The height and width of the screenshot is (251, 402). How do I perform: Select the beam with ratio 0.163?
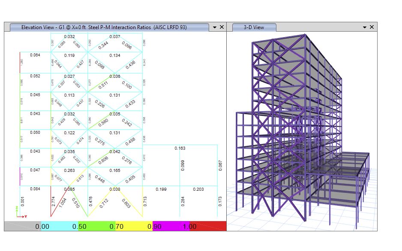(180, 145)
